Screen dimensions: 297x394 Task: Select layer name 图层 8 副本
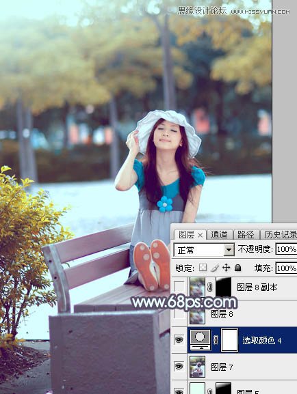tap(257, 287)
